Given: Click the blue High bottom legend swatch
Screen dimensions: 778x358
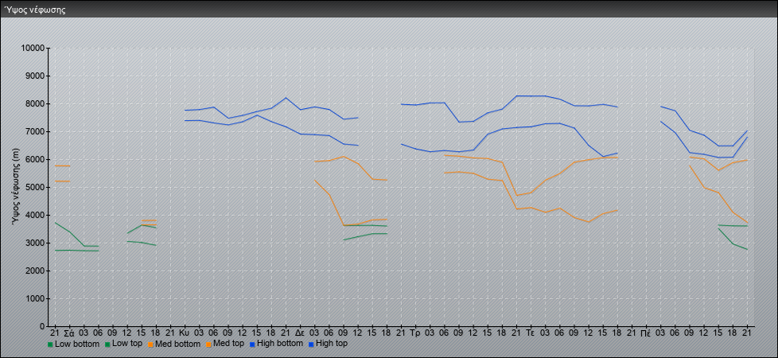Looking at the screenshot, I should pyautogui.click(x=252, y=344).
